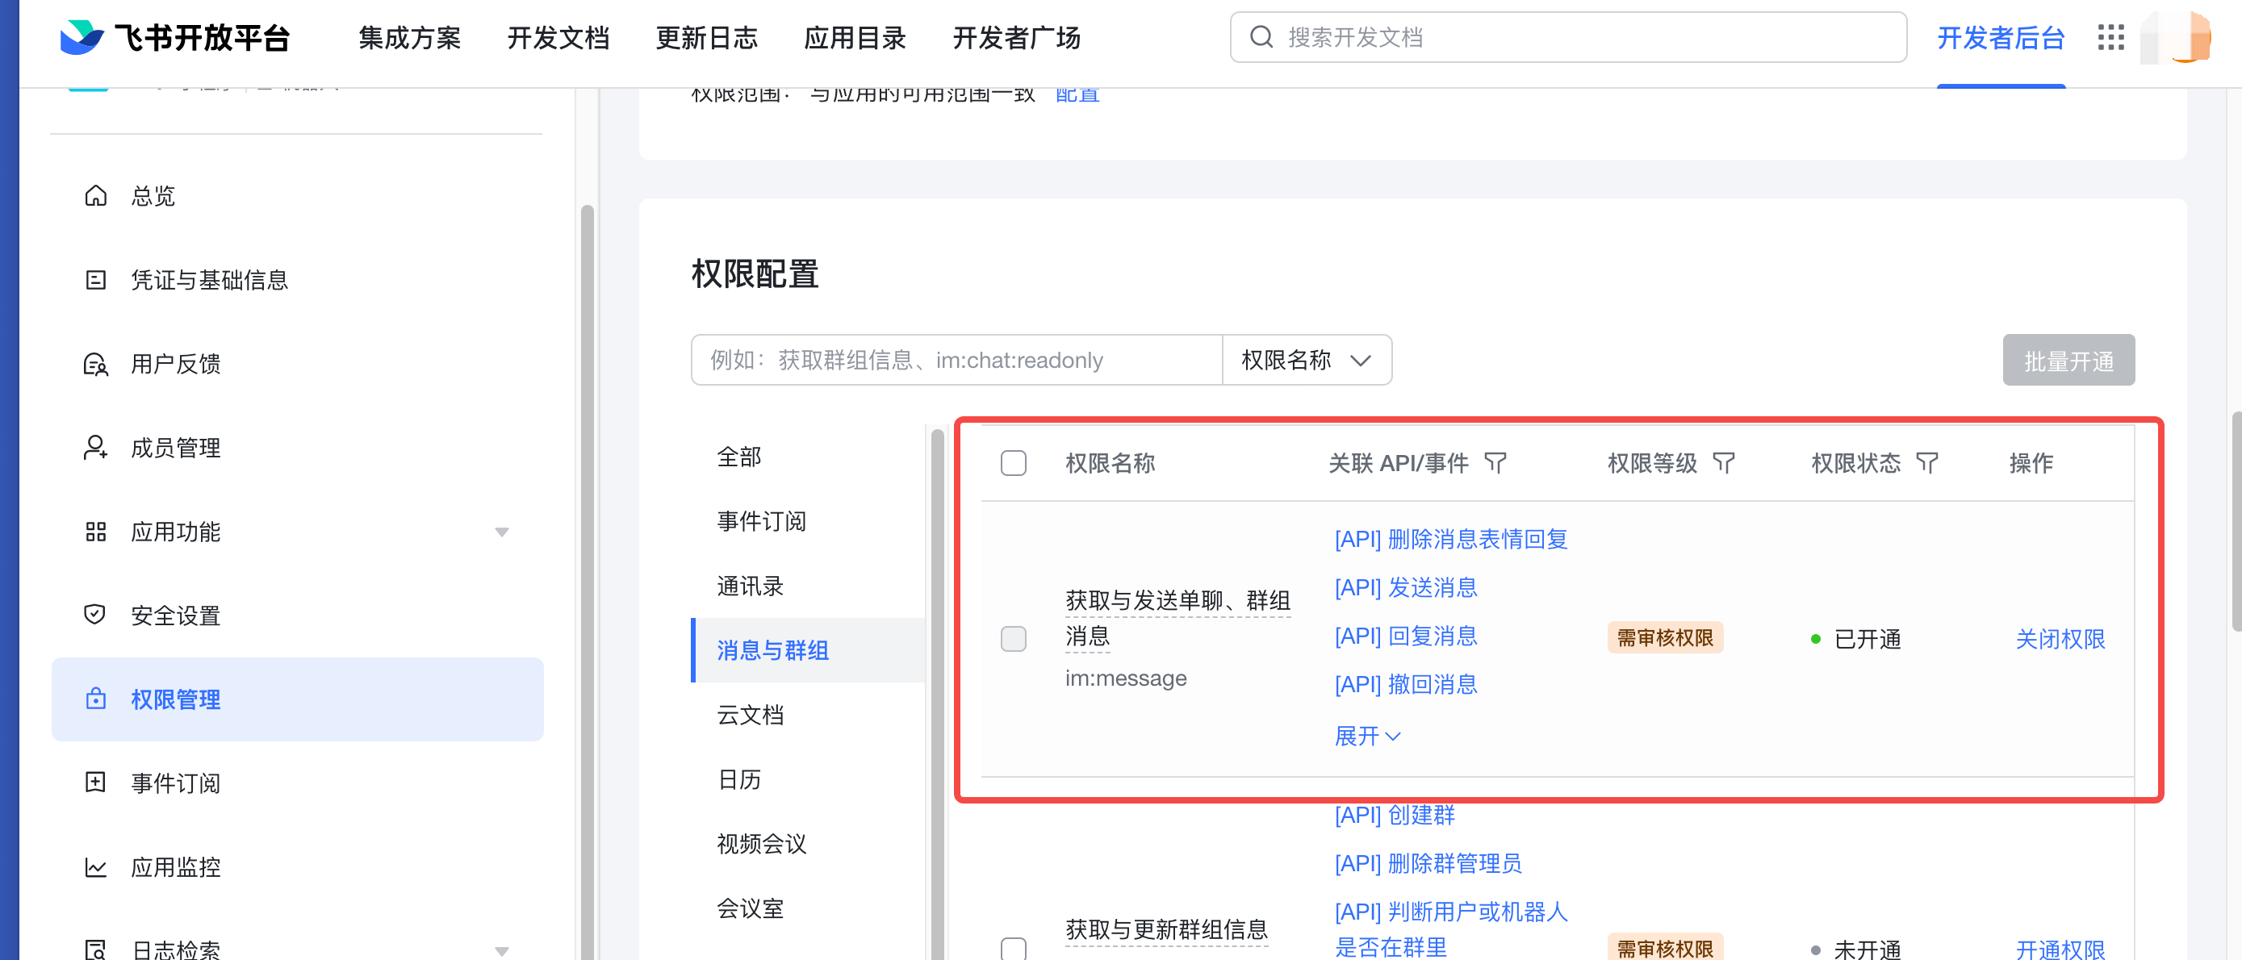Click the 应用监控 chart icon
This screenshot has height=960, width=2242.
point(96,867)
